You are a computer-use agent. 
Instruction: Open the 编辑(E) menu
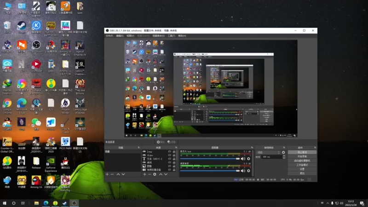(120, 36)
